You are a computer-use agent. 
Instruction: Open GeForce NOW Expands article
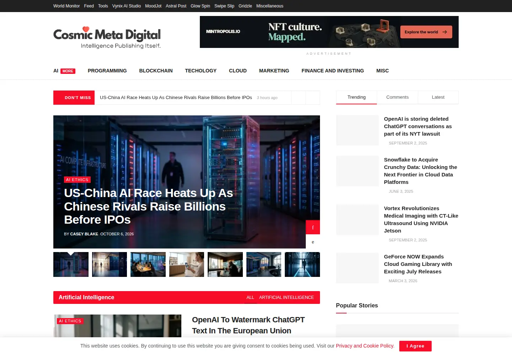418,264
